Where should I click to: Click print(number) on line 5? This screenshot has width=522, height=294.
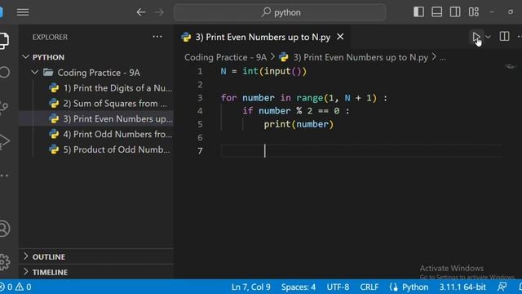299,124
